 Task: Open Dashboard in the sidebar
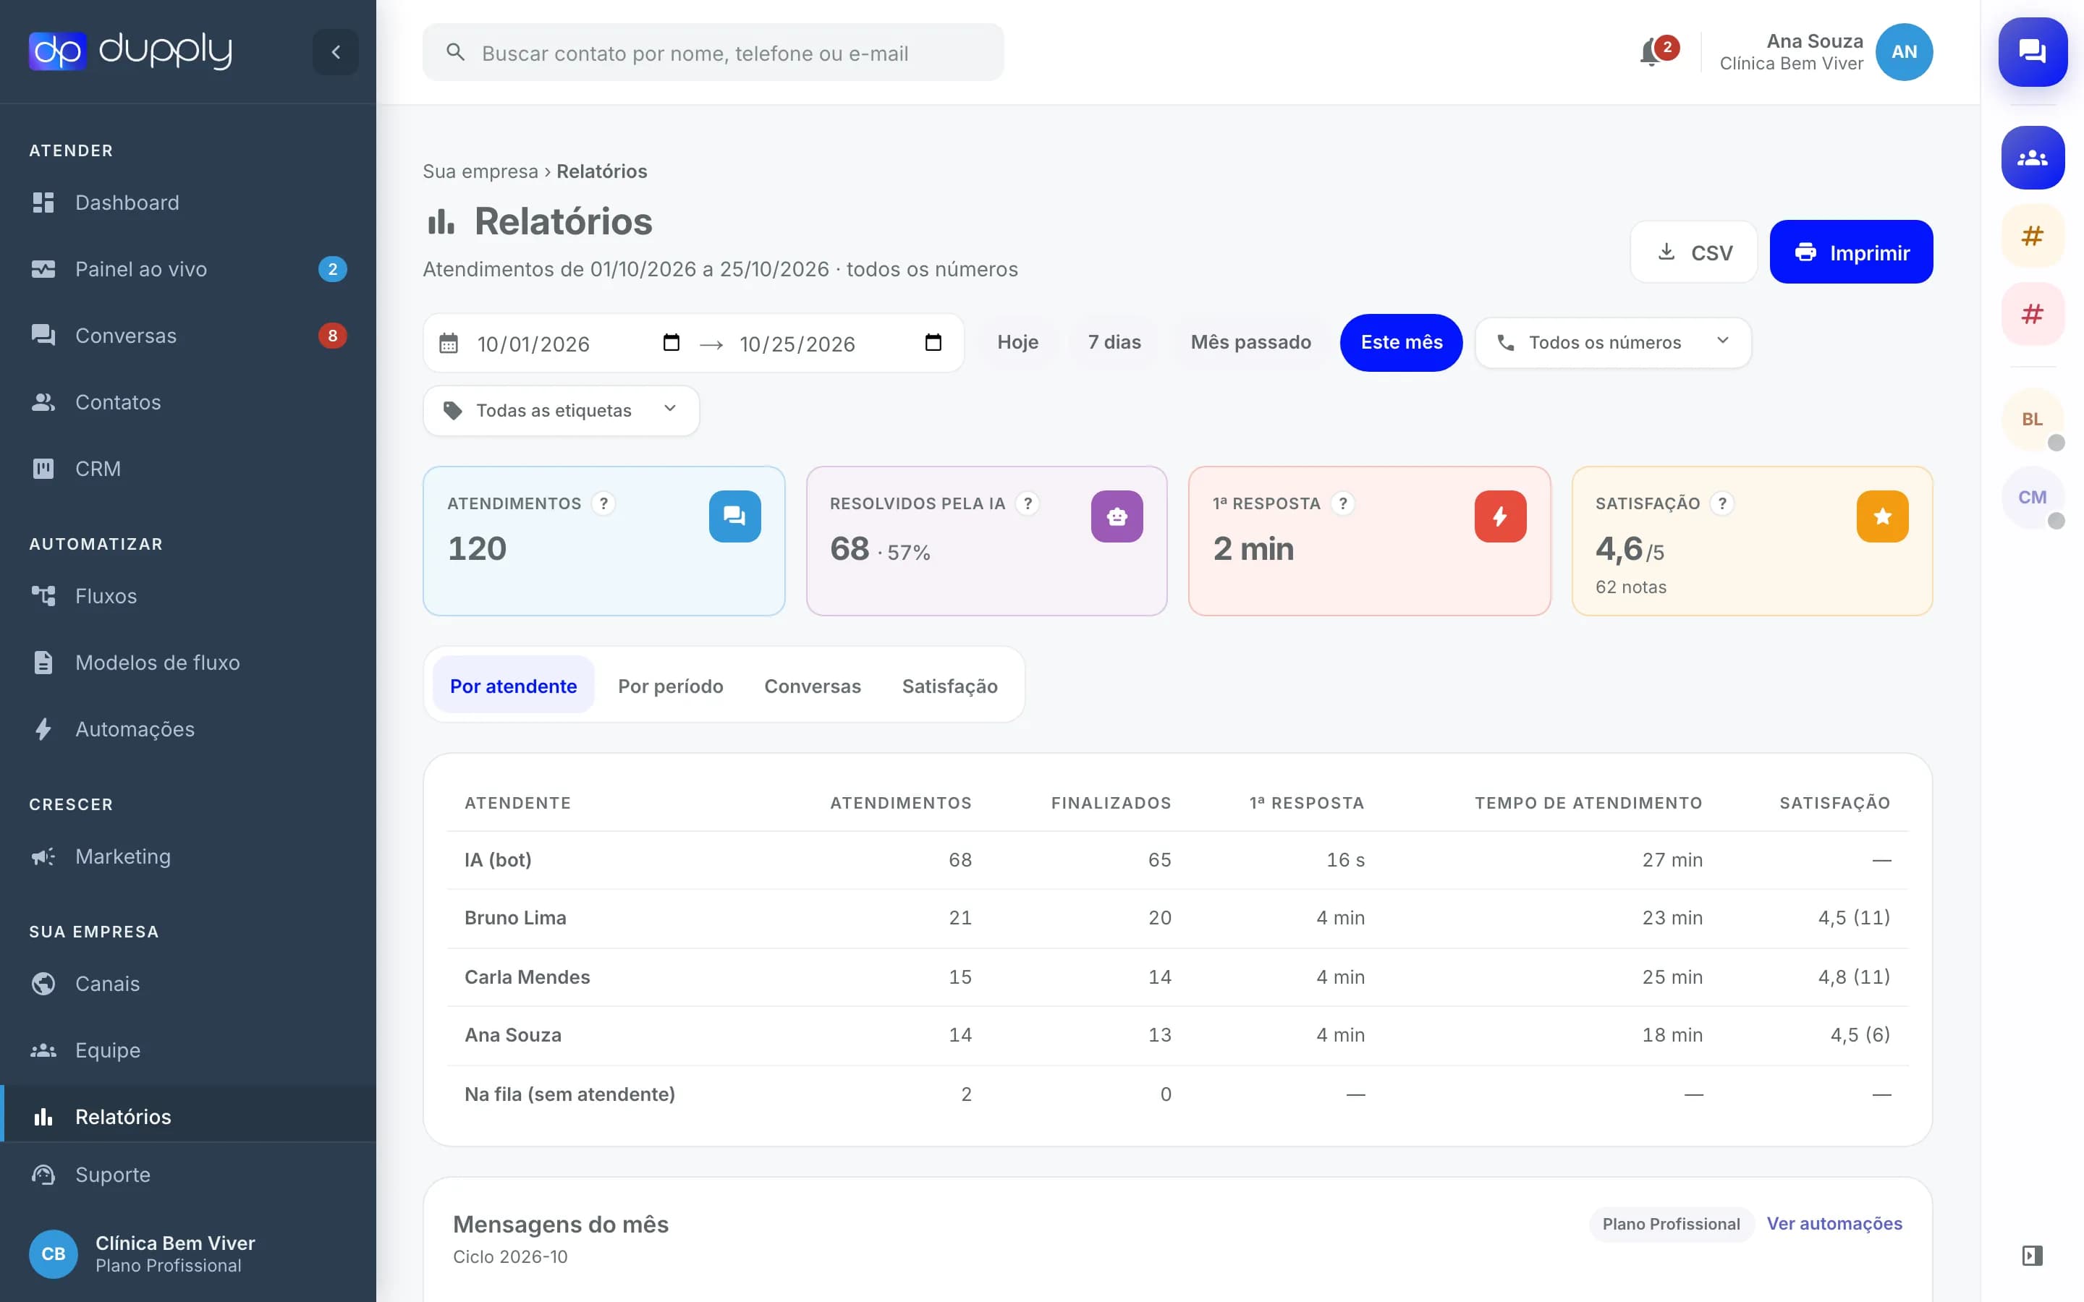pos(189,203)
